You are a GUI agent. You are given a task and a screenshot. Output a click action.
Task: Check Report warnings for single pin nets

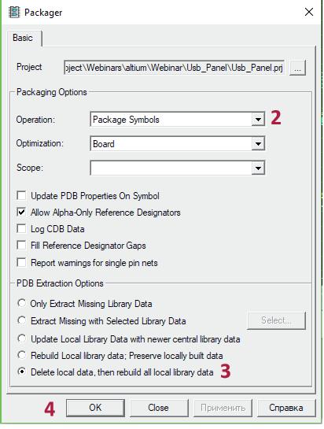click(21, 263)
